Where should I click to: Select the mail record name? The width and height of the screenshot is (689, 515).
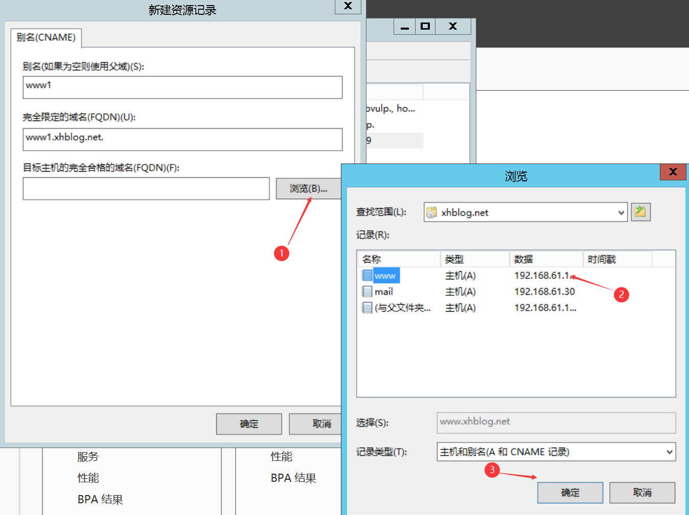(x=384, y=292)
